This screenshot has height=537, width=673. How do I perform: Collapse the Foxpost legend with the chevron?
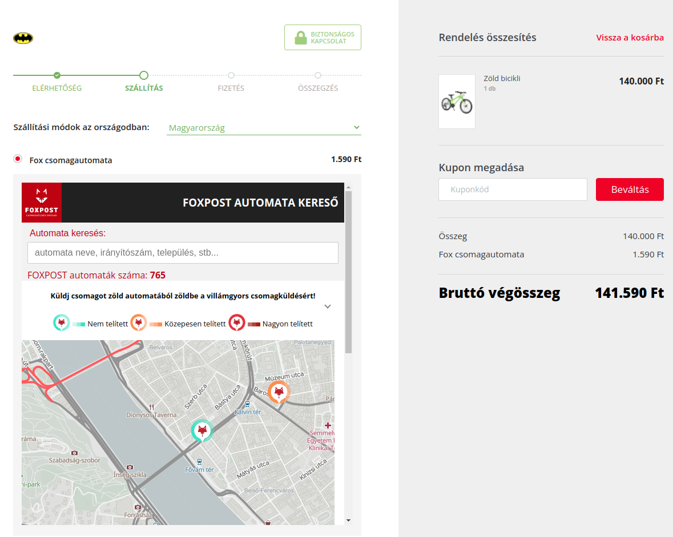tap(328, 306)
